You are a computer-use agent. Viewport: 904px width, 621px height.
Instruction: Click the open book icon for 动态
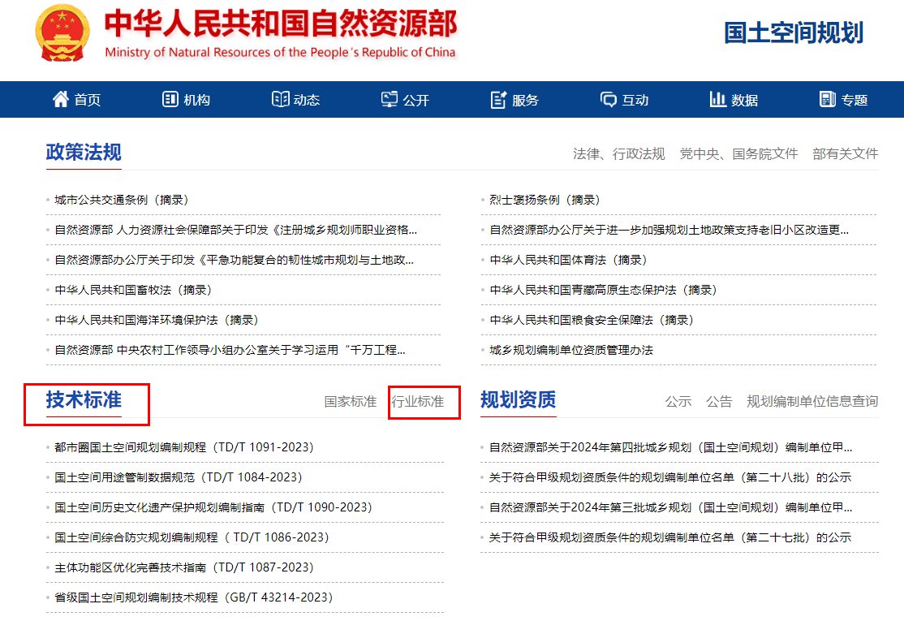pyautogui.click(x=280, y=99)
